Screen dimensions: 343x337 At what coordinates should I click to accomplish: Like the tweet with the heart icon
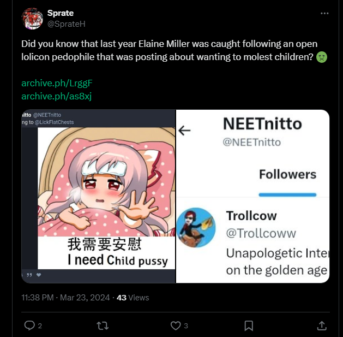tap(176, 326)
